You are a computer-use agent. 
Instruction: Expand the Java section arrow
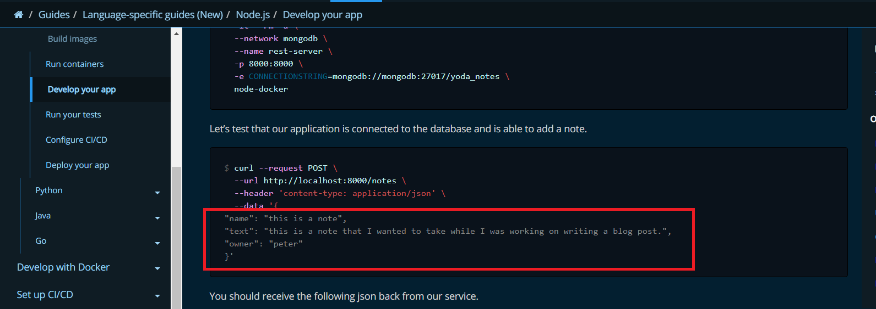(157, 218)
